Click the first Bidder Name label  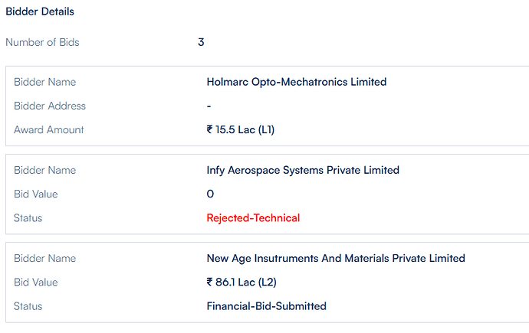click(45, 82)
